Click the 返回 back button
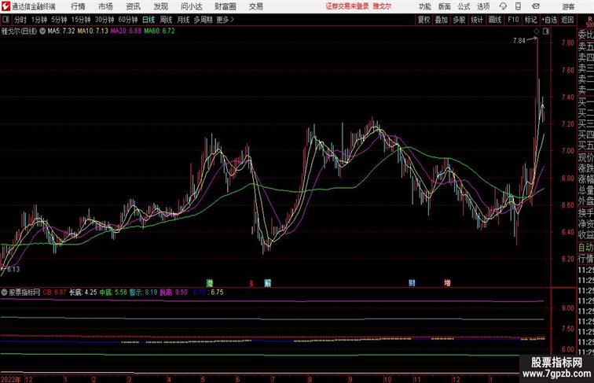The width and height of the screenshot is (594, 383). tap(567, 20)
